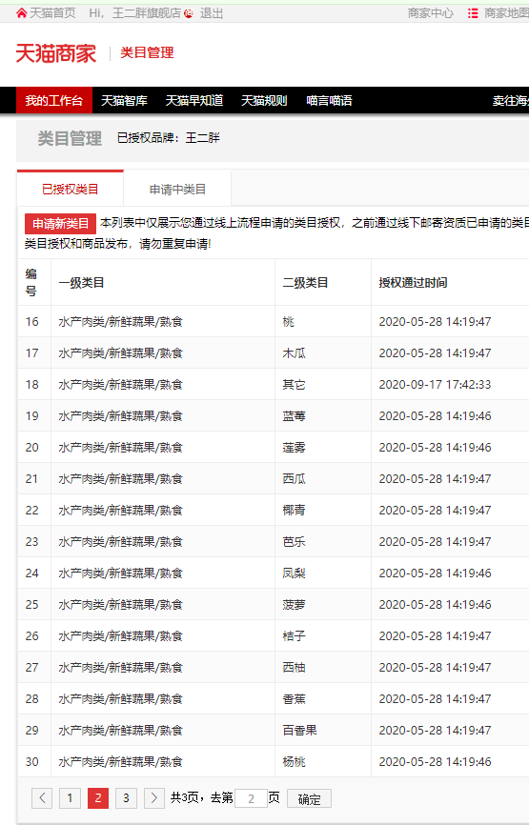Image resolution: width=529 pixels, height=825 pixels.
Task: Click the small red icon after 王二胖旗舰店
Action: click(x=189, y=13)
